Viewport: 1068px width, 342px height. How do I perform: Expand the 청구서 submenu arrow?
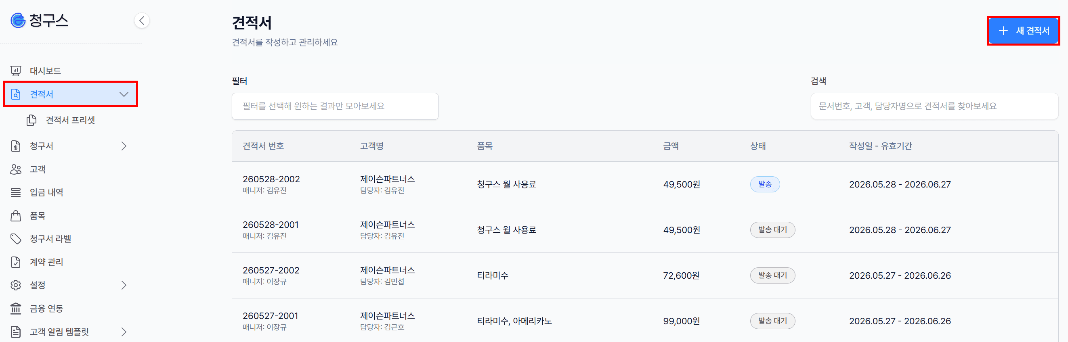[x=124, y=146]
